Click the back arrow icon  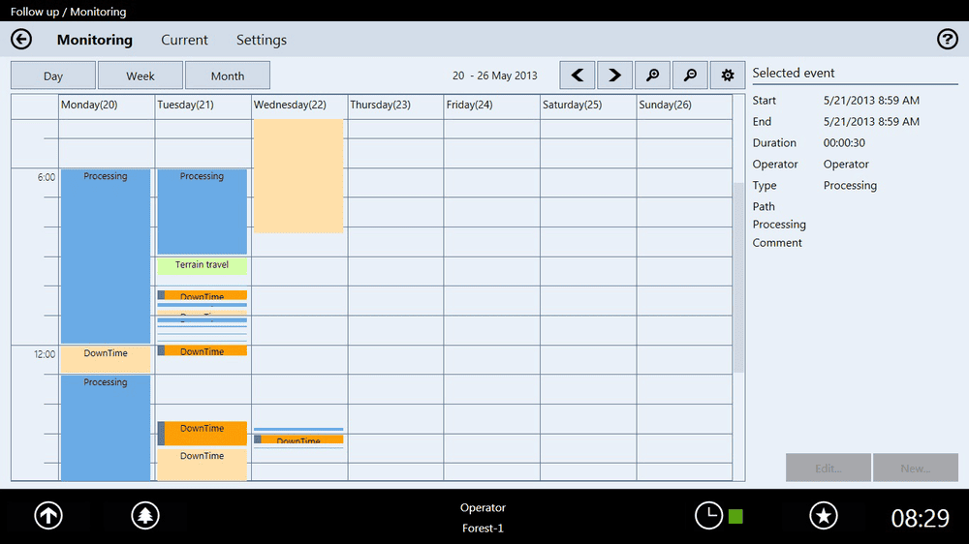[21, 40]
